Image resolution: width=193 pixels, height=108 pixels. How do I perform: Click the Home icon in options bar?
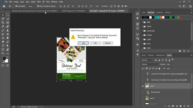(4, 6)
